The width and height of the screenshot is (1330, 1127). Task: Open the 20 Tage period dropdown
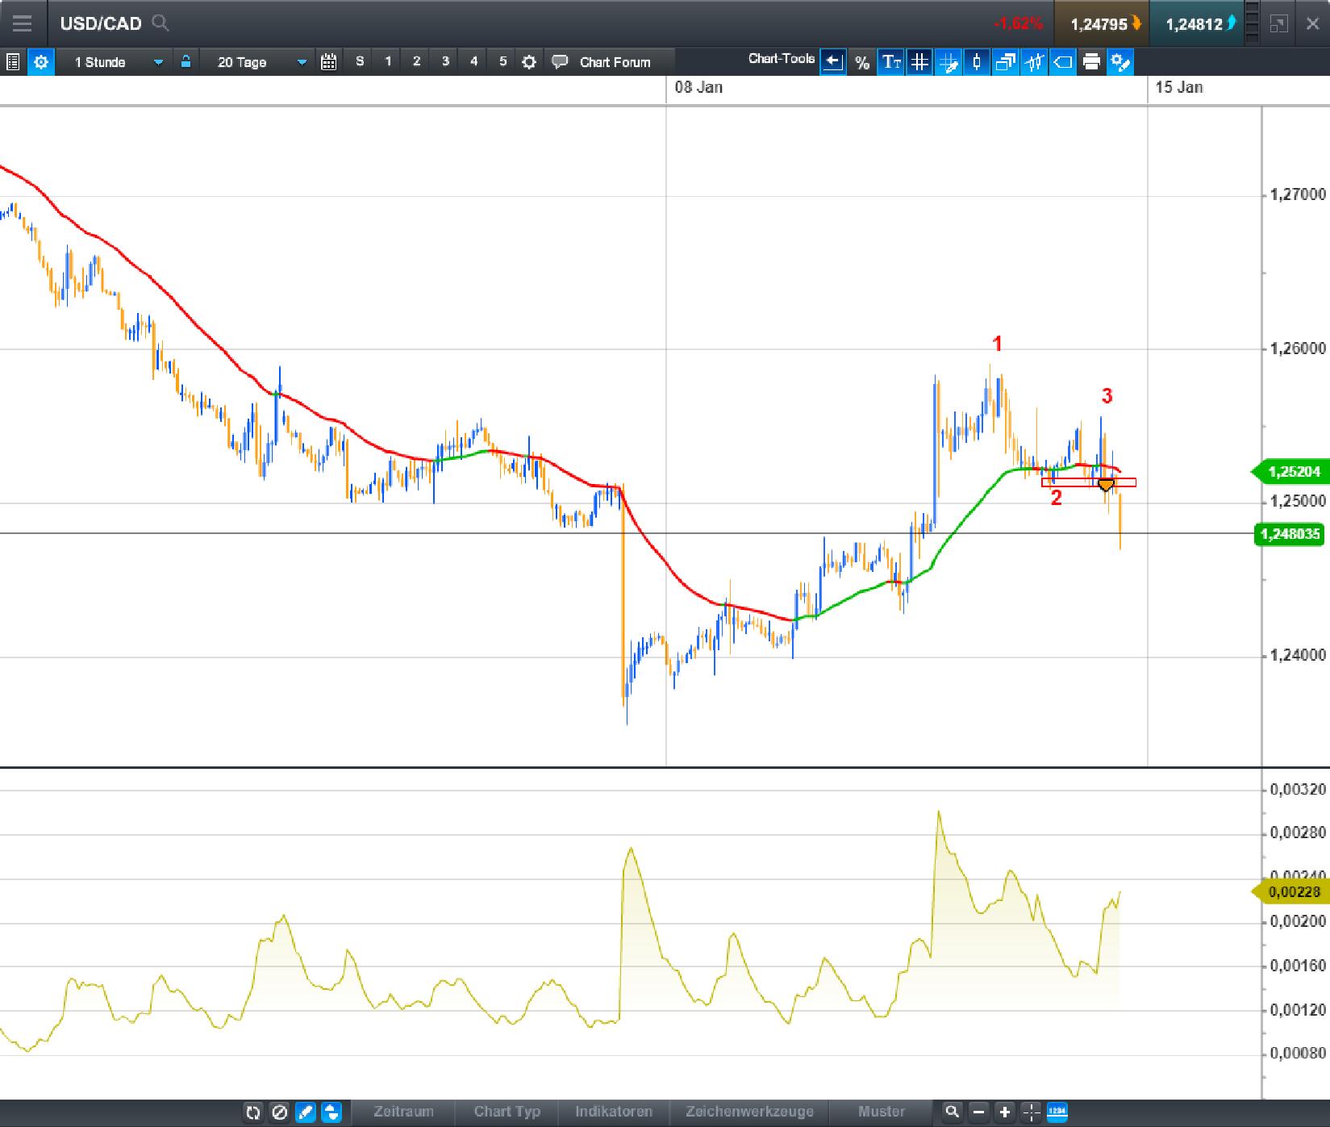click(x=300, y=62)
